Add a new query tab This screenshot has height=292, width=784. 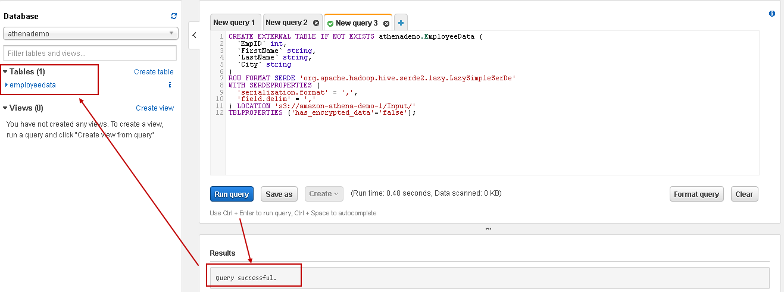point(401,23)
